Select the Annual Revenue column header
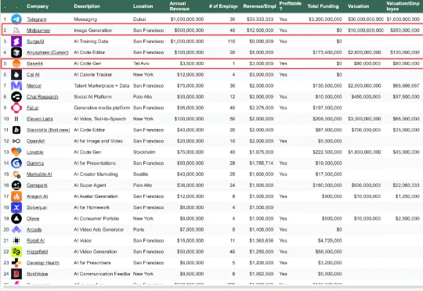Screen dimensions: 423x291 [179, 6]
